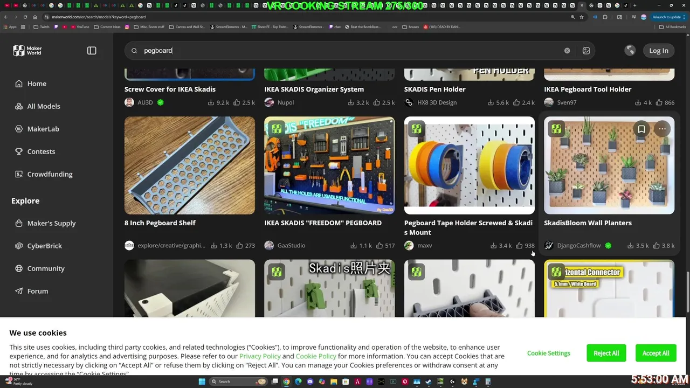Go to MakerLab in the sidebar
The width and height of the screenshot is (690, 388).
[x=43, y=129]
